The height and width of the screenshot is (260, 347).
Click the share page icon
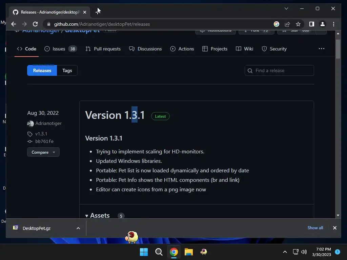pyautogui.click(x=287, y=24)
